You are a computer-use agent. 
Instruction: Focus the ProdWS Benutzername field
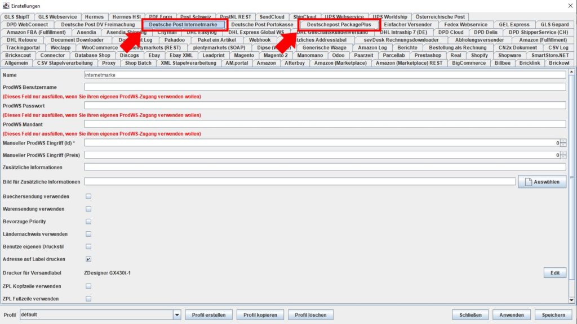325,87
